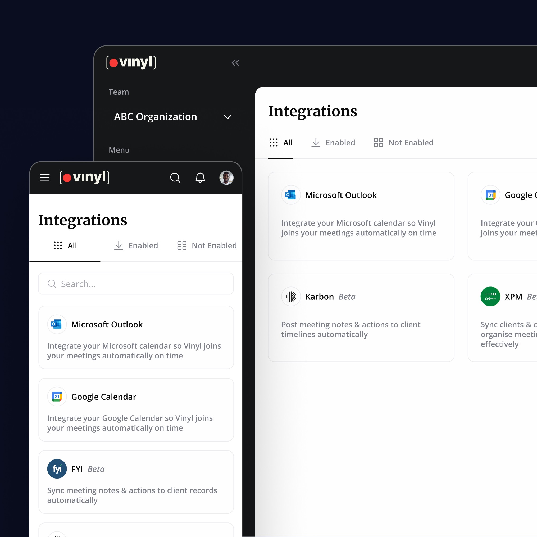537x537 pixels.
Task: Open the mobile hamburger menu
Action: tap(44, 178)
